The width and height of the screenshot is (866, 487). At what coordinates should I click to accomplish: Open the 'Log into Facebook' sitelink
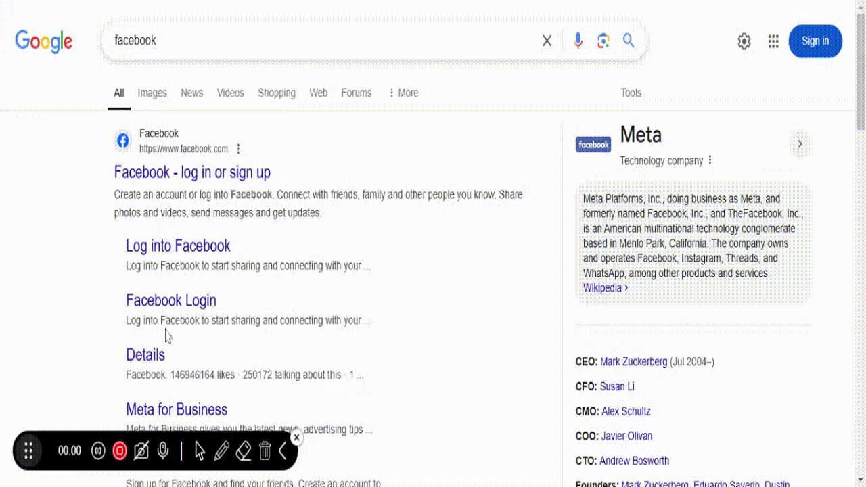coord(178,246)
